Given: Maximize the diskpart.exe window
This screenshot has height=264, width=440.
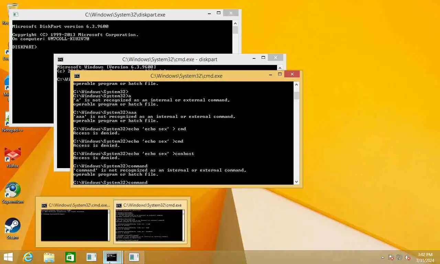Looking at the screenshot, I should 219,13.
